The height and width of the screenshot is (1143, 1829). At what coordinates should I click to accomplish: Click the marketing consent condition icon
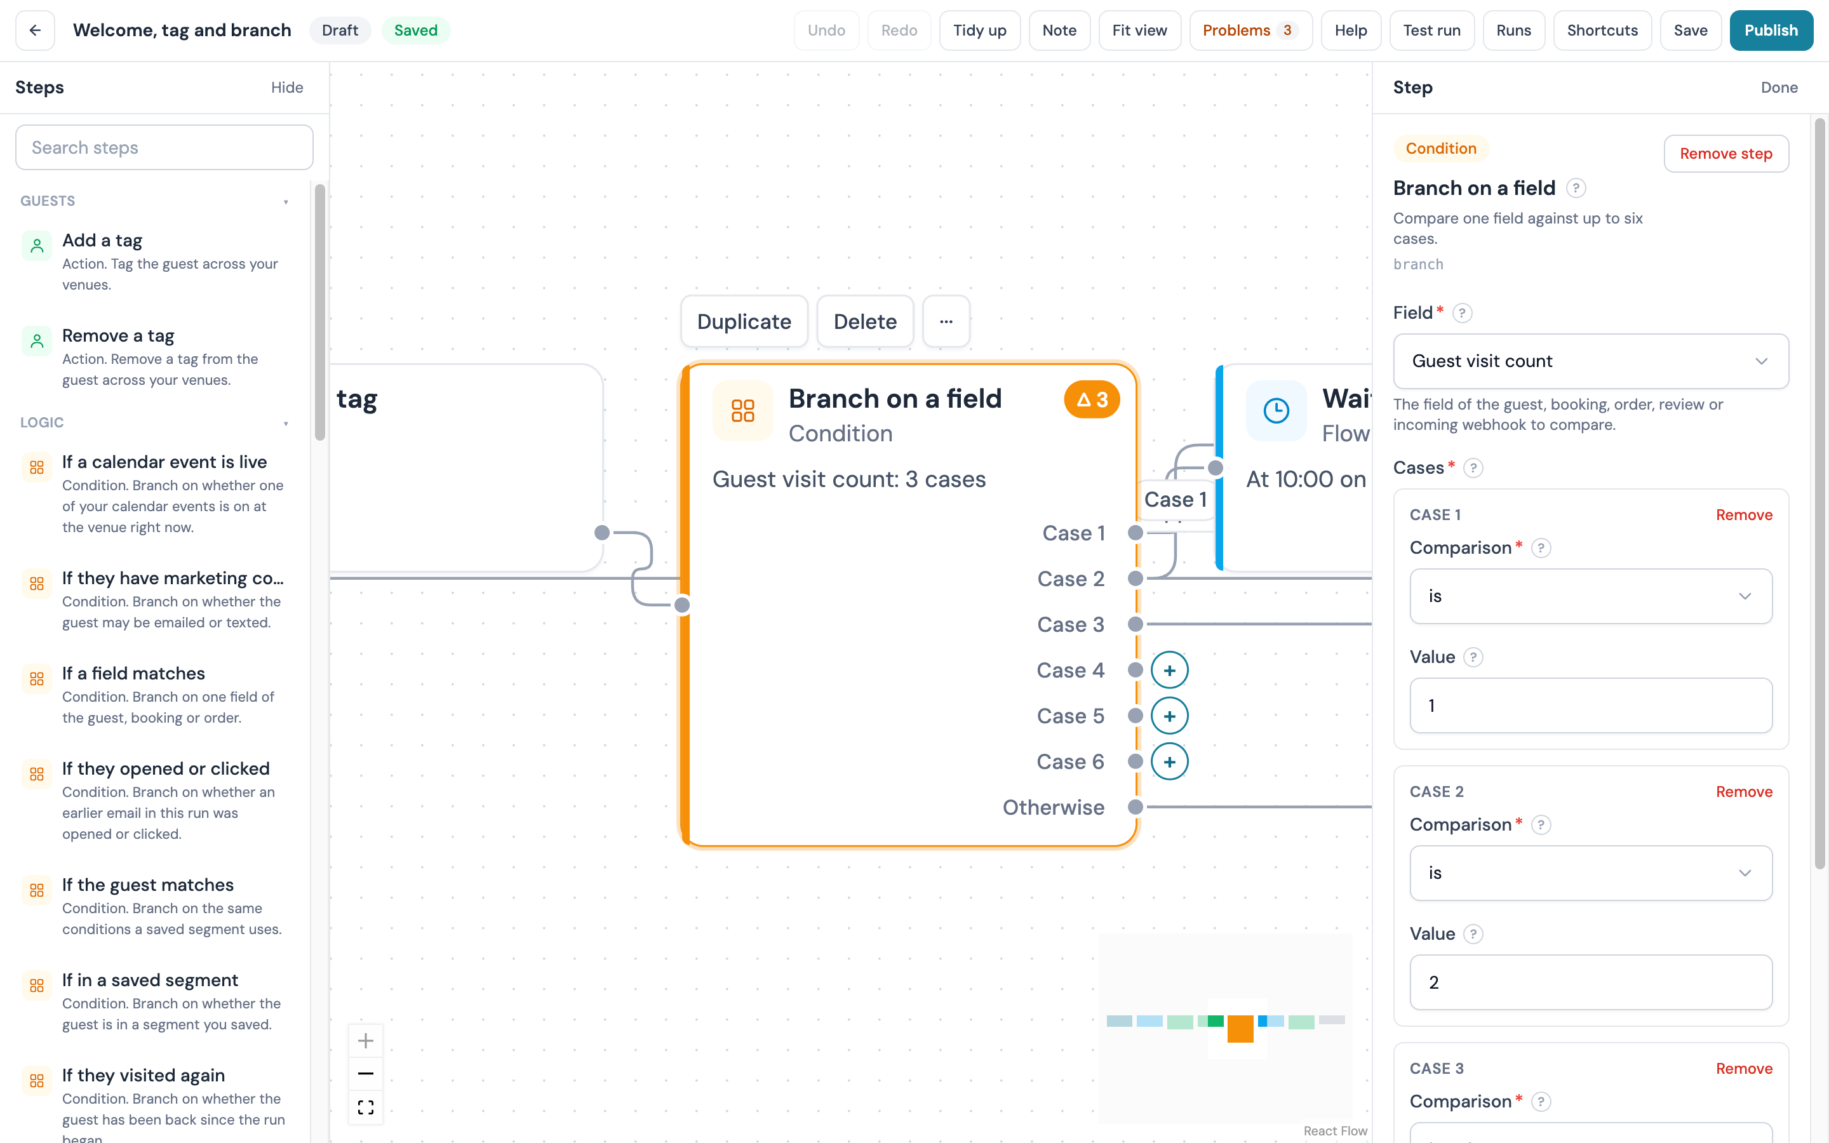36,584
